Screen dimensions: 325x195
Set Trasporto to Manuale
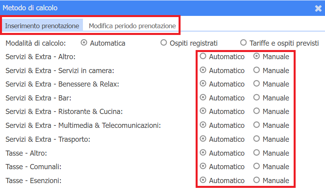[256, 139]
